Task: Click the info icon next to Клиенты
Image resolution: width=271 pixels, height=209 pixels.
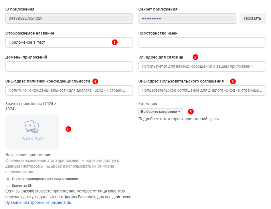Action: (30, 186)
